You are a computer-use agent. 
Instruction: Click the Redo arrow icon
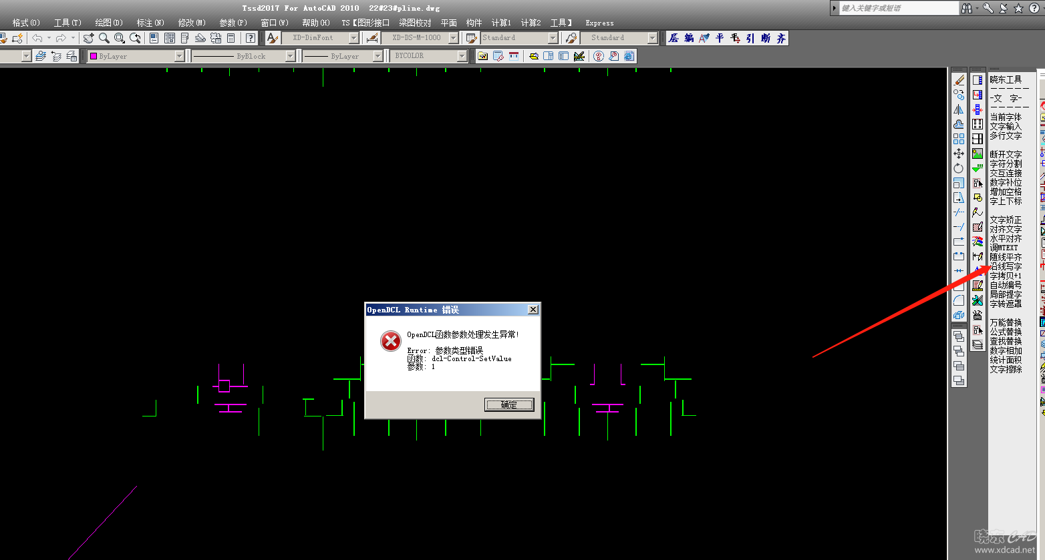coord(61,38)
